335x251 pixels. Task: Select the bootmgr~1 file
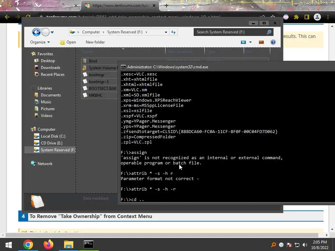pos(99,81)
